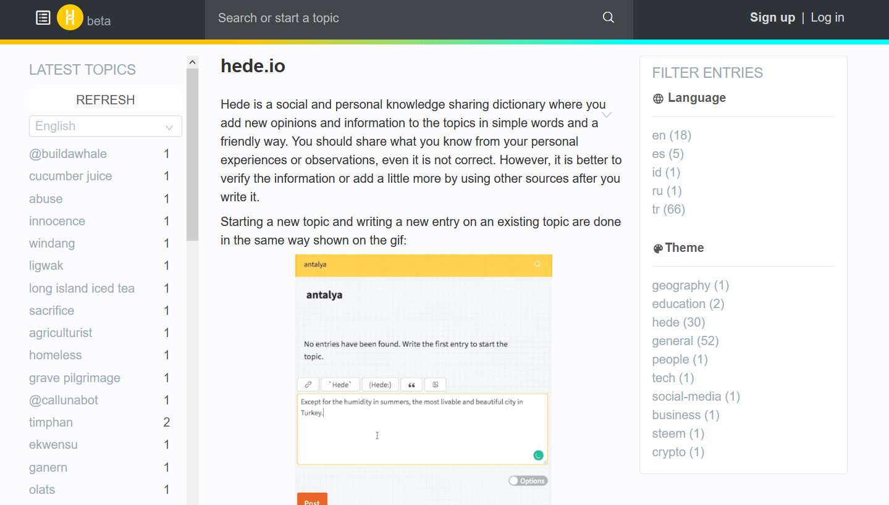Open the windang topic

click(x=52, y=243)
